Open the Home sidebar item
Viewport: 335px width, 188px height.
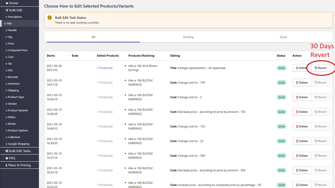(x=19, y=3)
